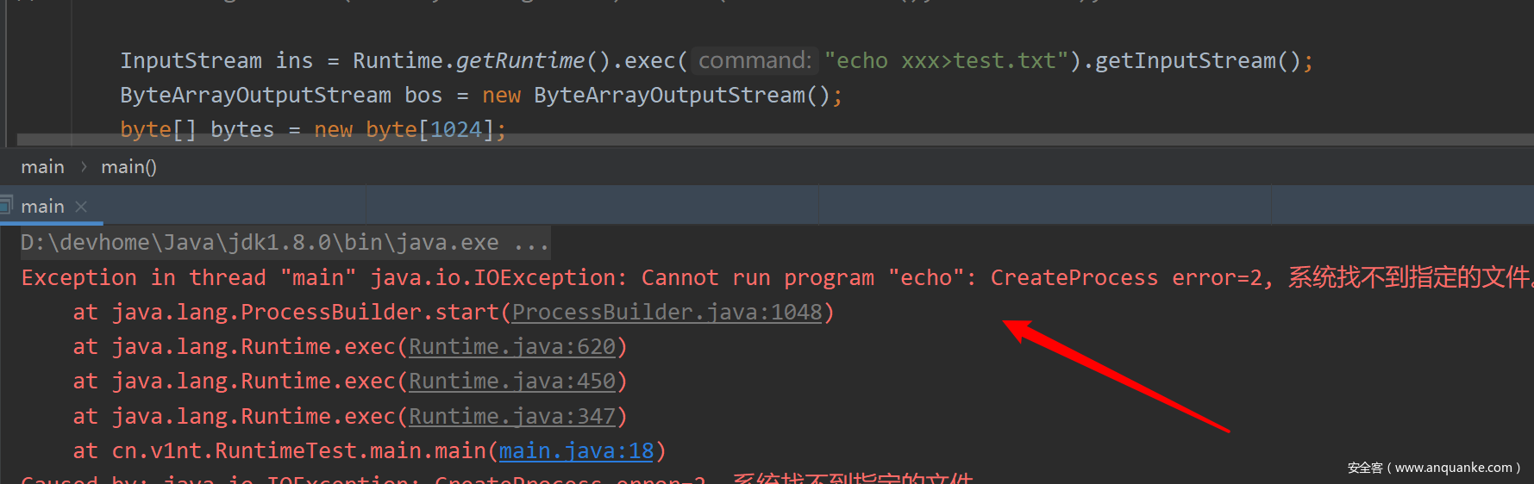Click the run tab window icon

(6, 206)
